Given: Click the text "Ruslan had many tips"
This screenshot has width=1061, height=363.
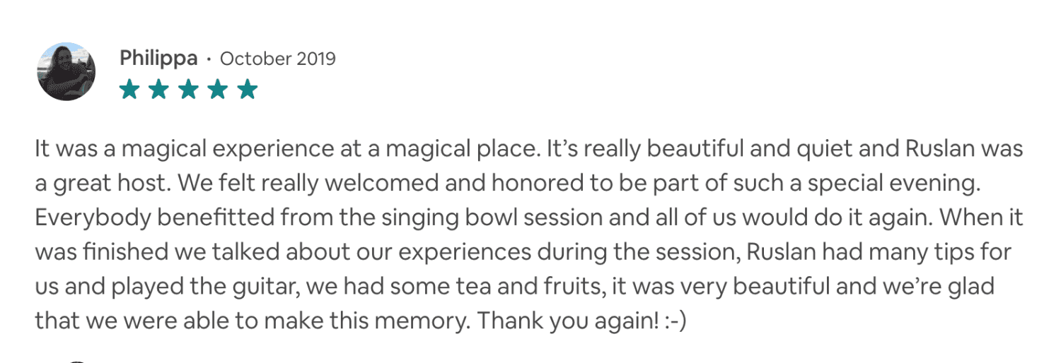Looking at the screenshot, I should click(x=836, y=253).
